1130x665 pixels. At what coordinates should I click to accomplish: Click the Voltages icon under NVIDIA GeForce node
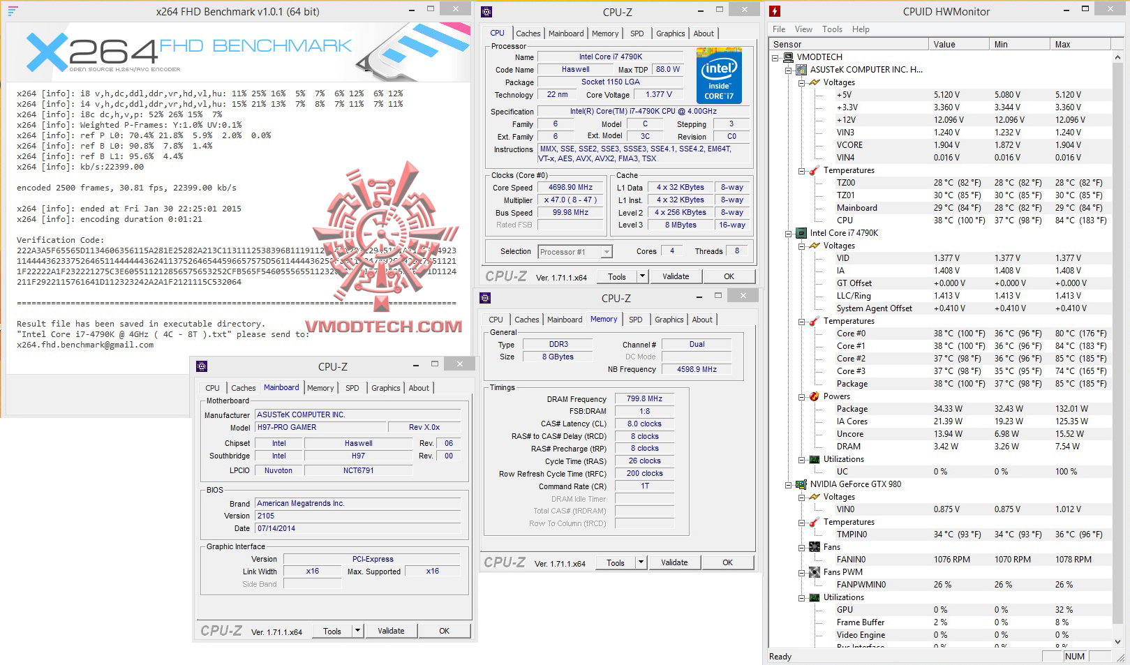(815, 497)
